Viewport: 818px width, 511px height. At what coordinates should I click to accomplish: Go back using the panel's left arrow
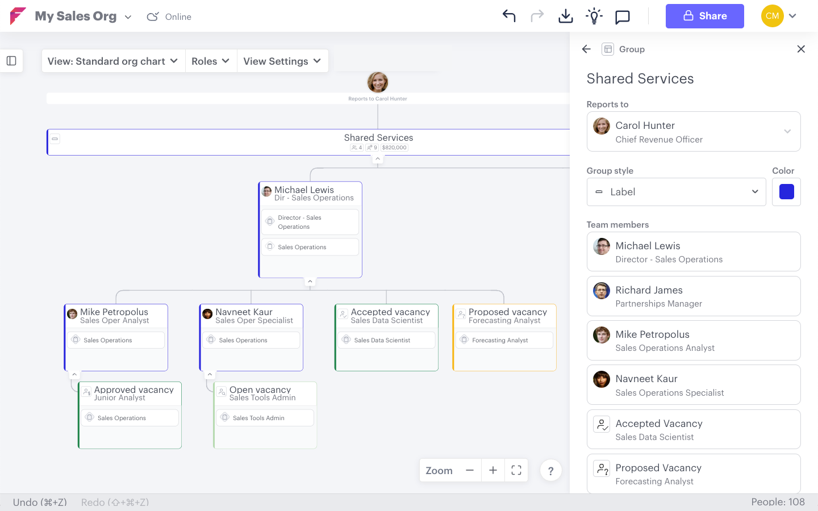click(x=586, y=49)
